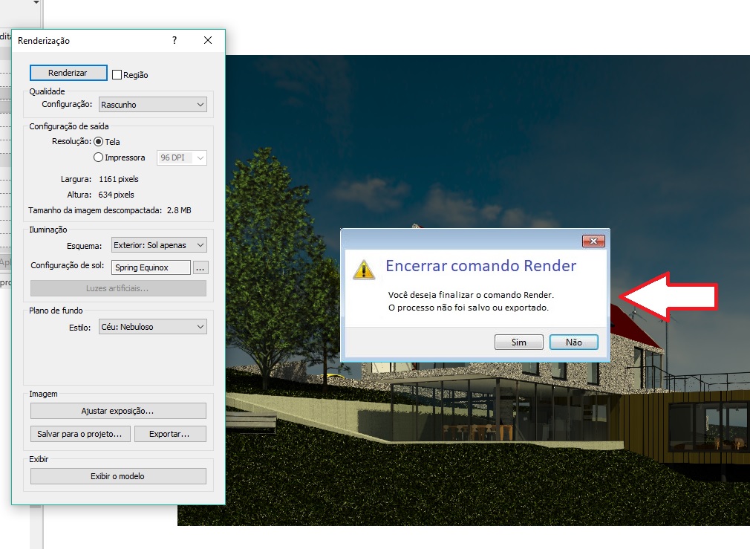This screenshot has height=549, width=750.
Task: Click the Spring Equinox sun setting field
Action: 151,267
